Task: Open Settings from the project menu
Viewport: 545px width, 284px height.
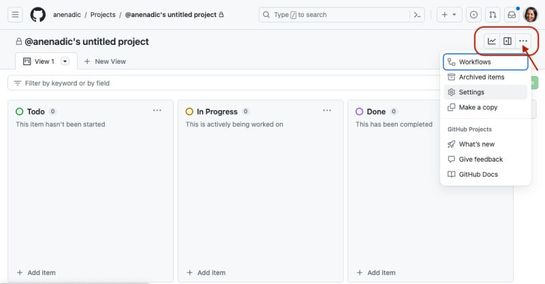Action: pyautogui.click(x=486, y=92)
